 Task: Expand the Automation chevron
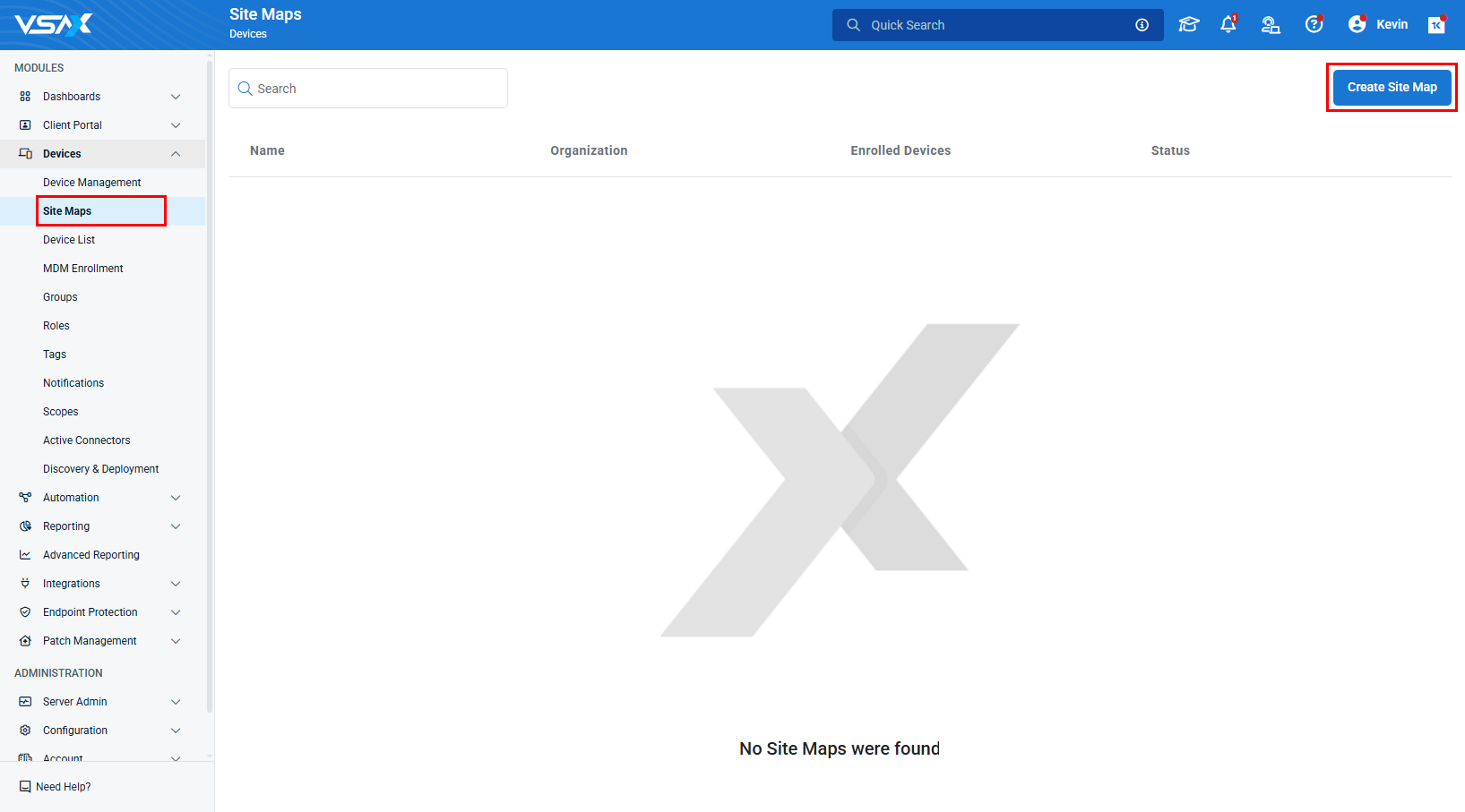(x=176, y=498)
